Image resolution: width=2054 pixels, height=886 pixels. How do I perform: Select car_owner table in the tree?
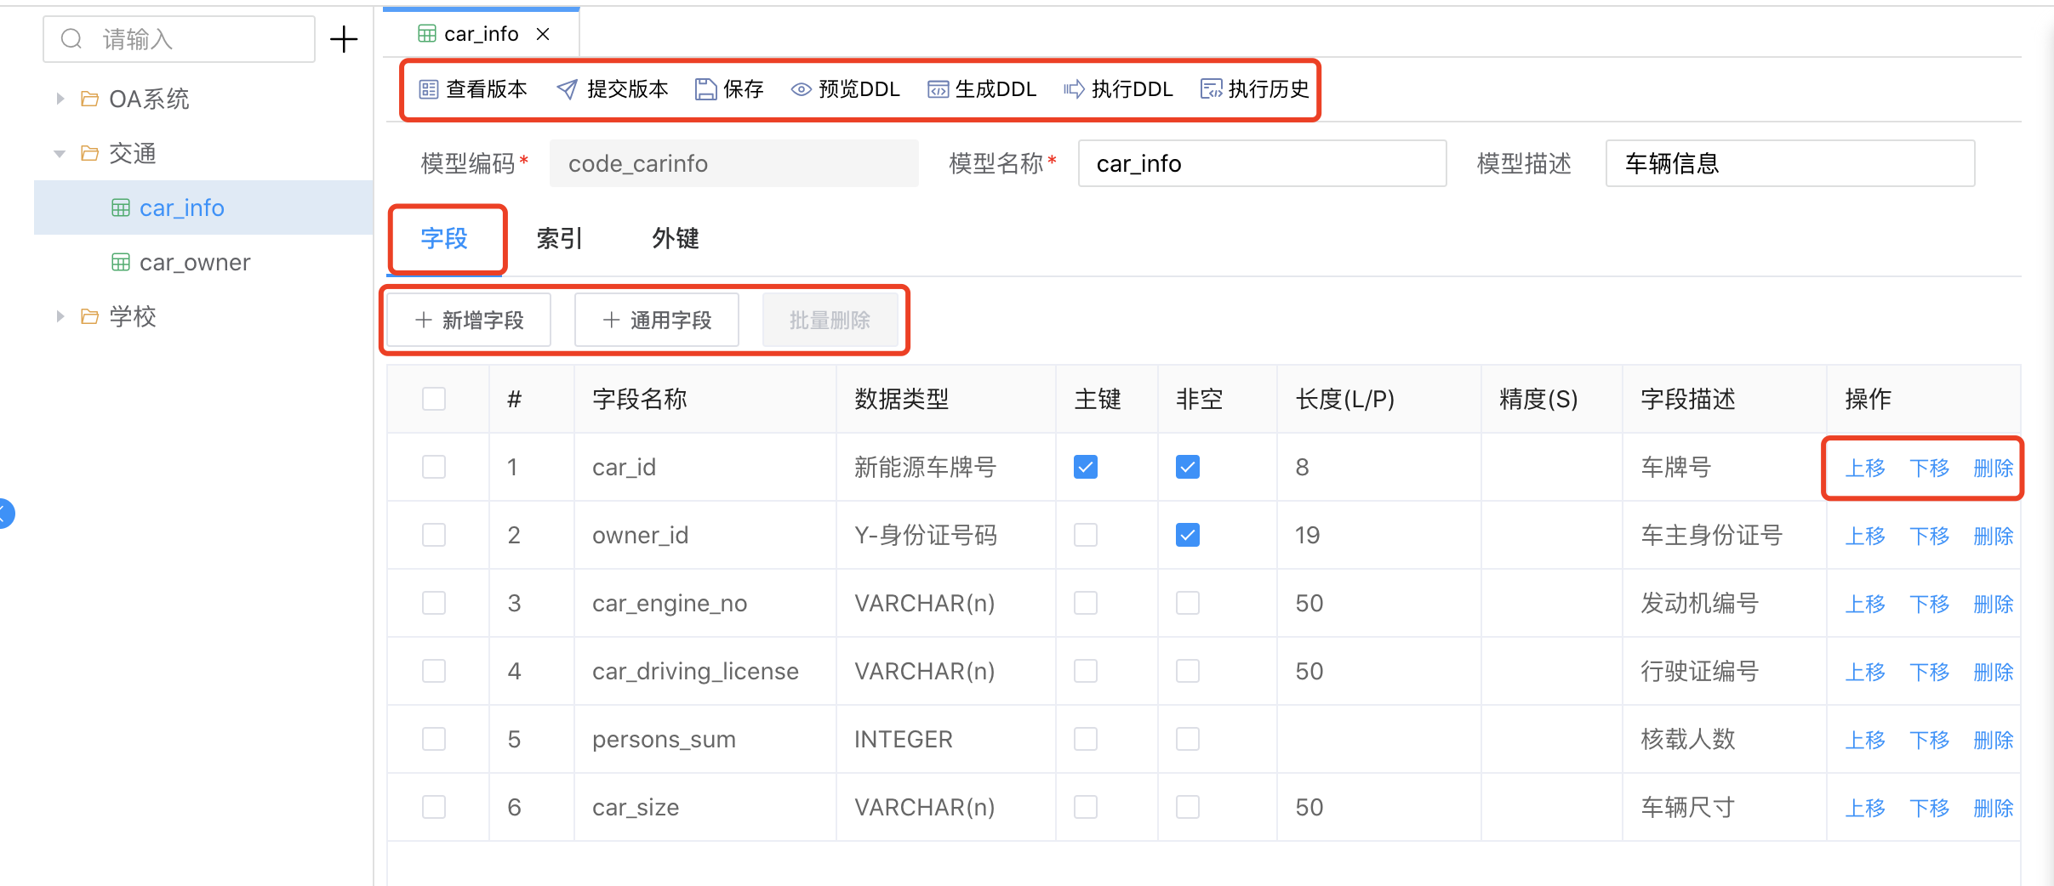pos(194,263)
